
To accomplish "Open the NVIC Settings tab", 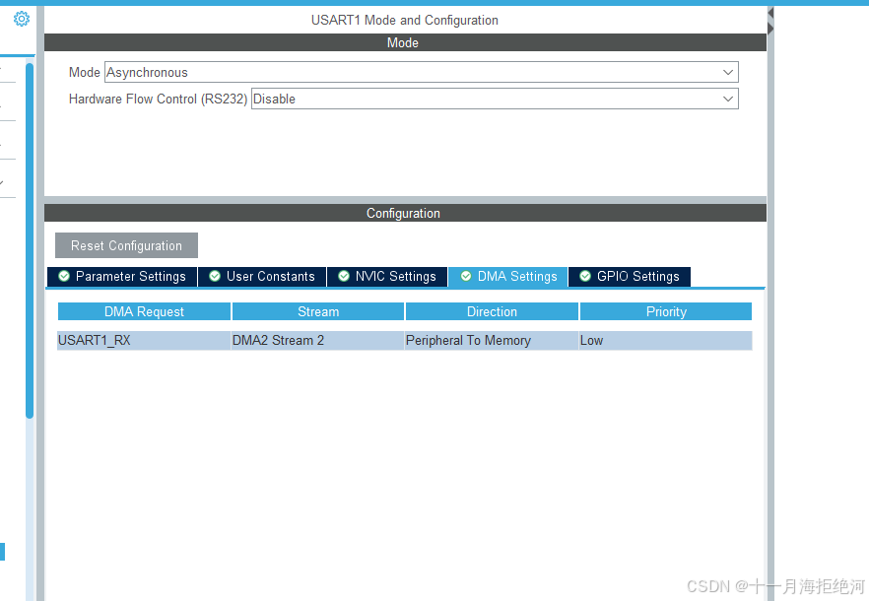I will click(387, 276).
